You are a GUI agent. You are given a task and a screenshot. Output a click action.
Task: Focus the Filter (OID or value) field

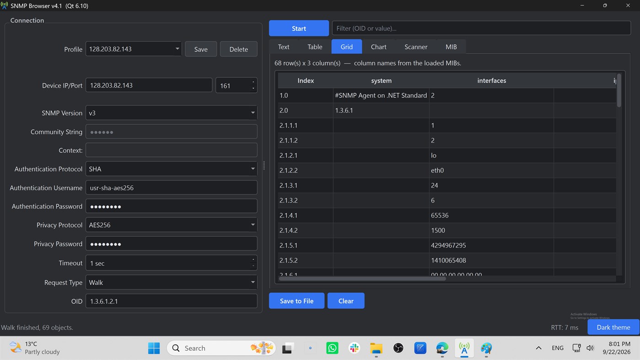(481, 28)
